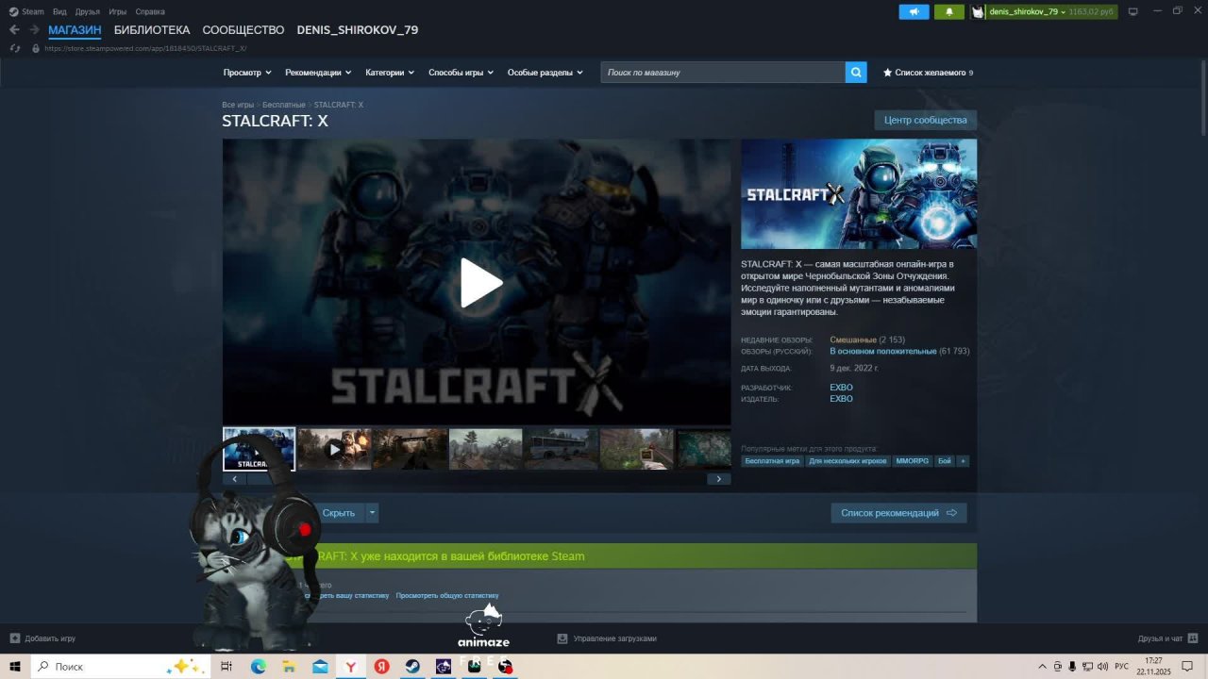The width and height of the screenshot is (1208, 679).
Task: Click the Steam announcements megaphone icon
Action: (x=914, y=11)
